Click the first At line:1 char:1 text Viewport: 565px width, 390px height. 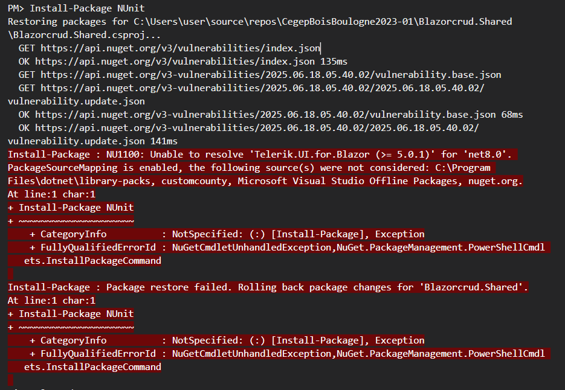tap(51, 194)
